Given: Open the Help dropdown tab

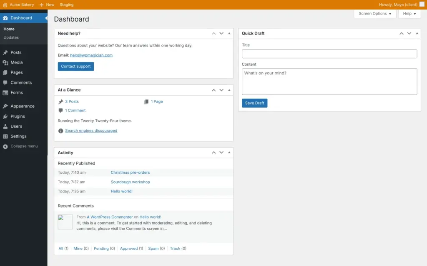Looking at the screenshot, I should click(x=409, y=14).
